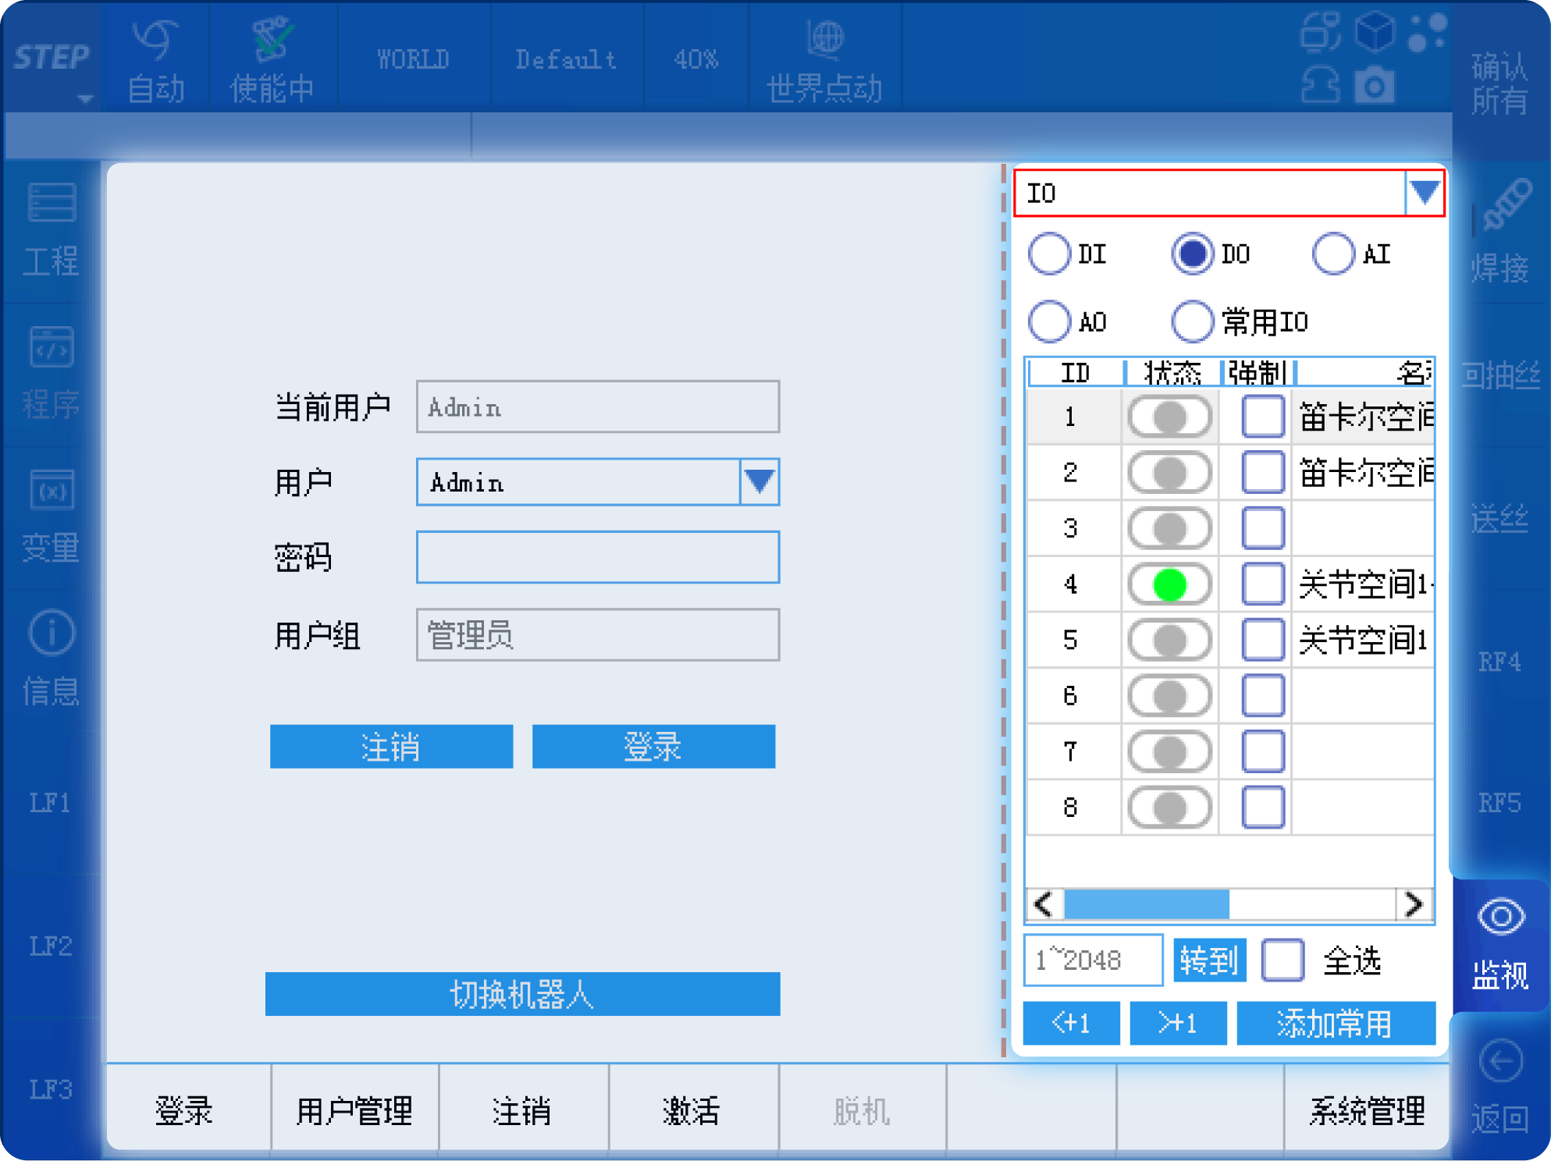This screenshot has width=1551, height=1161.
Task: Select the AO radio button
Action: tap(1049, 321)
